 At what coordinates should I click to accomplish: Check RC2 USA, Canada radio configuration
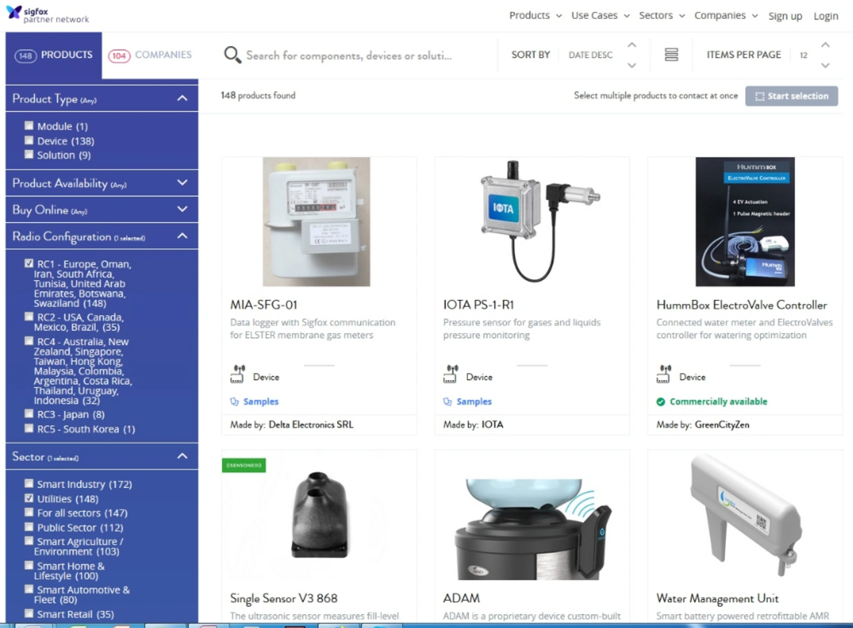[x=29, y=316]
